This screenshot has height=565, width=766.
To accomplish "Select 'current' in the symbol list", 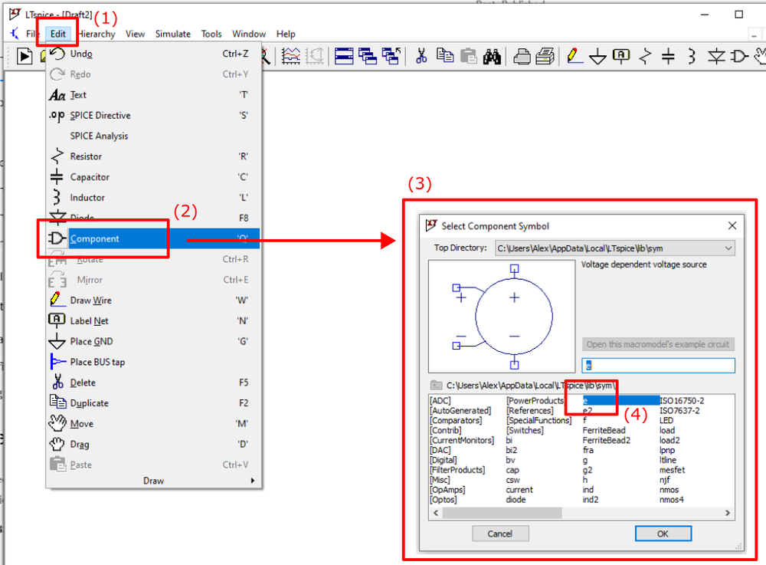I will [x=519, y=490].
